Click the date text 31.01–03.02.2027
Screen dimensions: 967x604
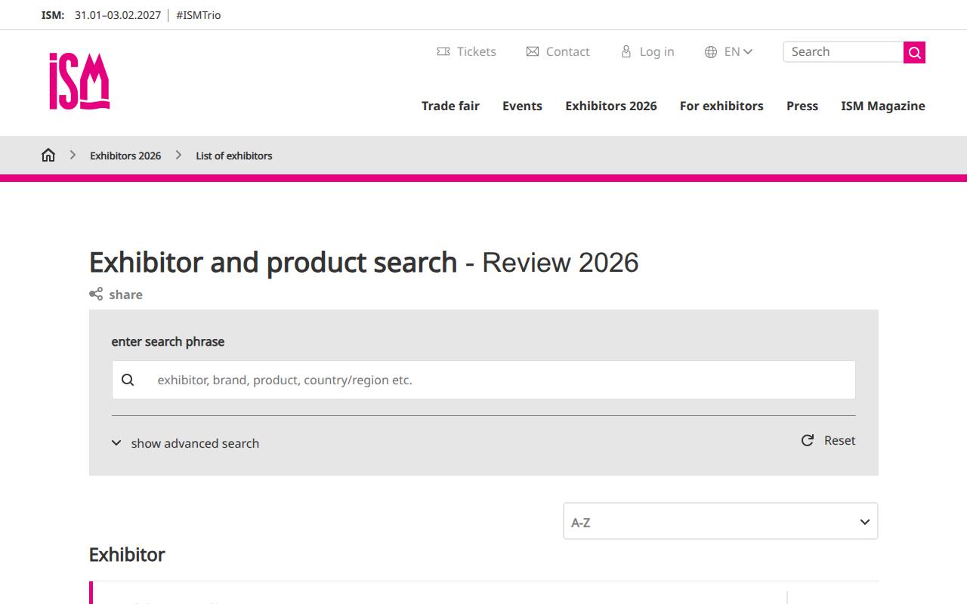pos(118,15)
